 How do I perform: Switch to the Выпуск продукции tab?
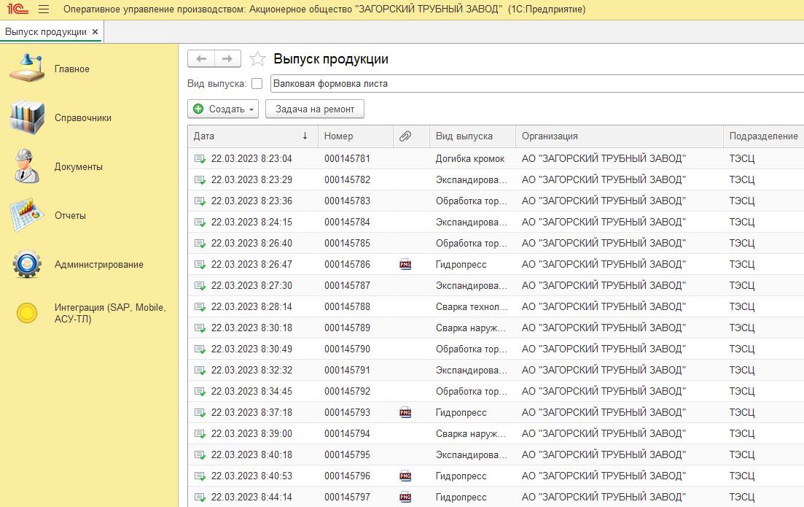pyautogui.click(x=45, y=32)
